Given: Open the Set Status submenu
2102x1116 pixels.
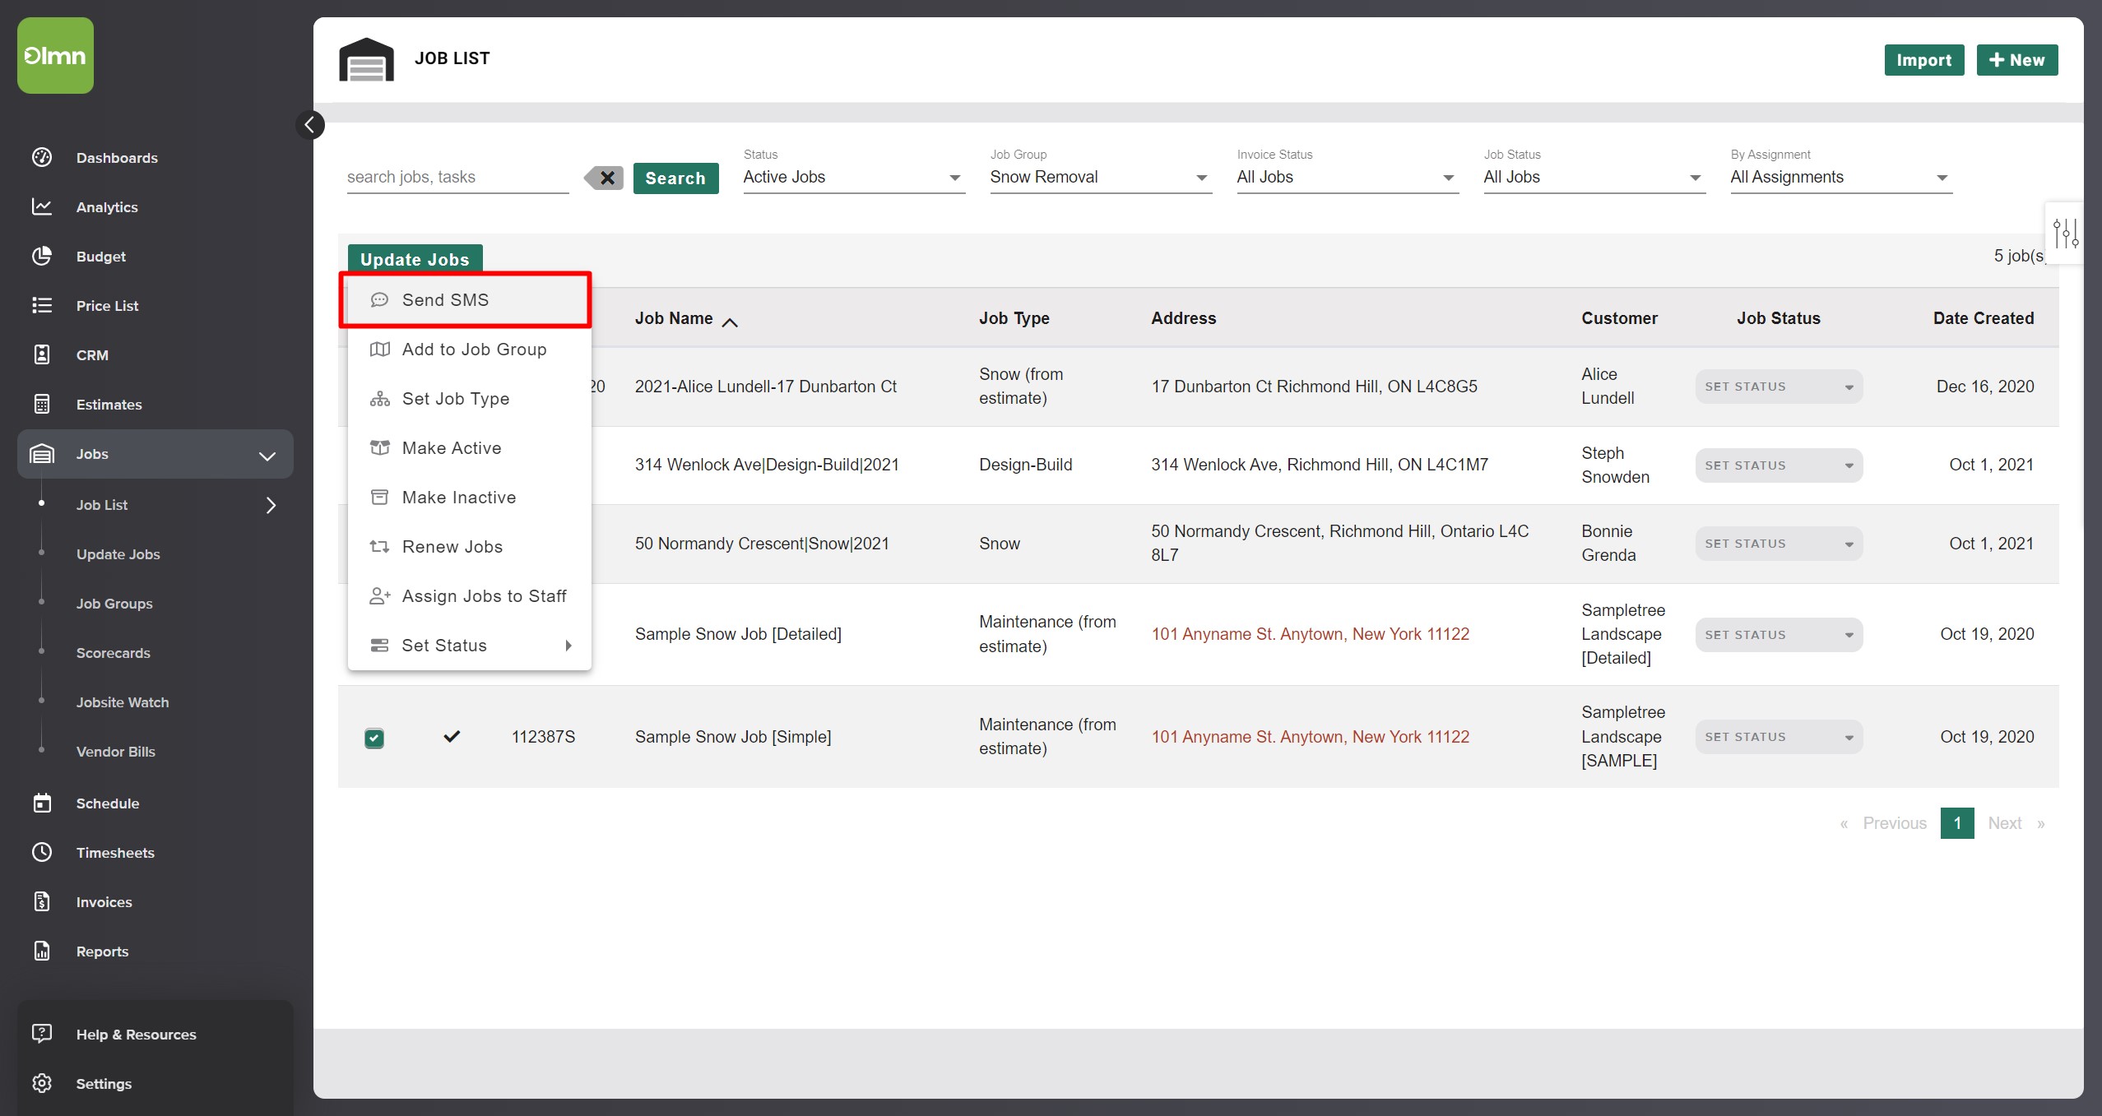Looking at the screenshot, I should click(x=469, y=646).
